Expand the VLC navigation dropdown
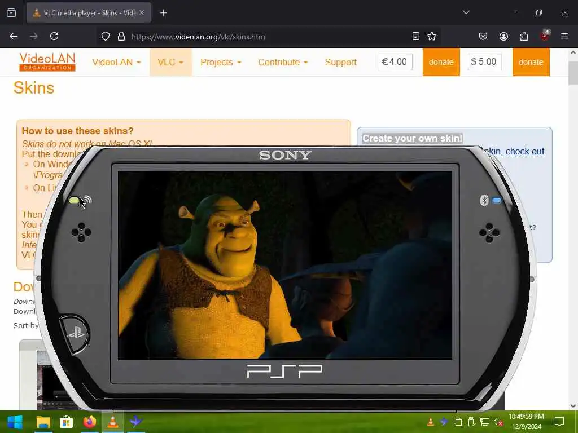This screenshot has width=578, height=433. pyautogui.click(x=170, y=62)
